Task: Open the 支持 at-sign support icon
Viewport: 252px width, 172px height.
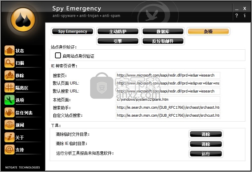Action: (9, 149)
